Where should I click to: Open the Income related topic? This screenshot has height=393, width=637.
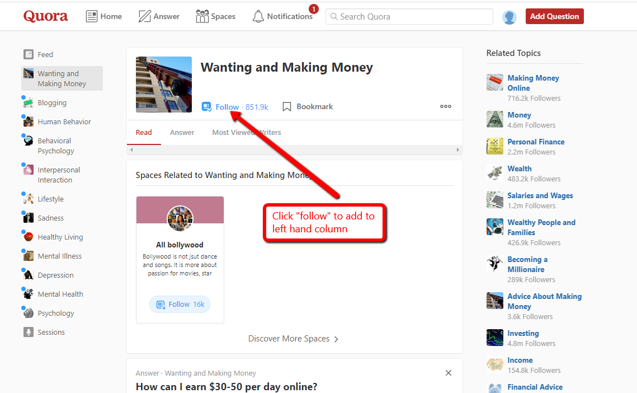(520, 360)
